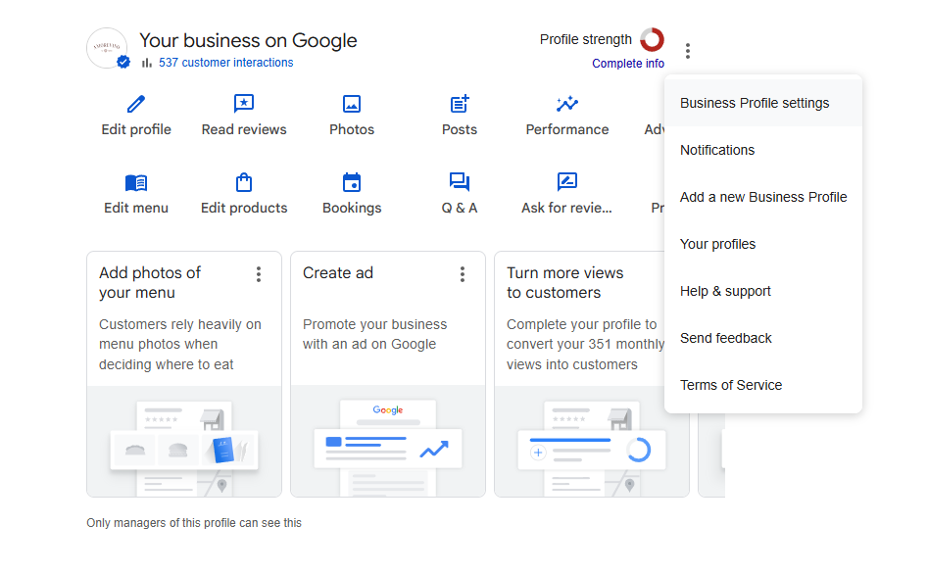
Task: Click the Ask for reviews icon
Action: 567,181
